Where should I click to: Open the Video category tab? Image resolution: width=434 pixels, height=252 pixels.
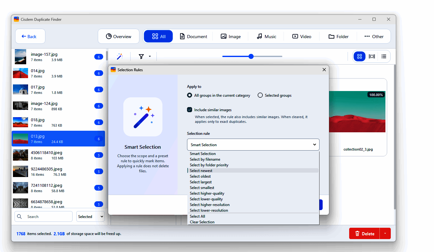coord(302,37)
